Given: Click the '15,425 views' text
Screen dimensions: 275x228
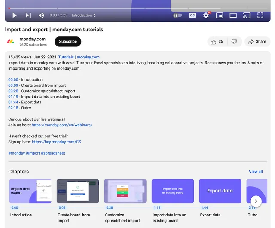Looking at the screenshot, I should [x=20, y=57].
